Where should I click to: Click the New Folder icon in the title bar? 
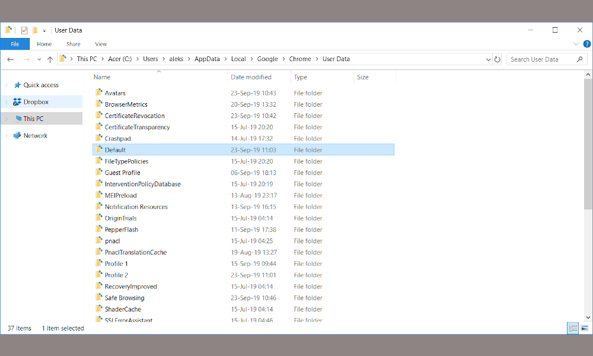[35, 30]
